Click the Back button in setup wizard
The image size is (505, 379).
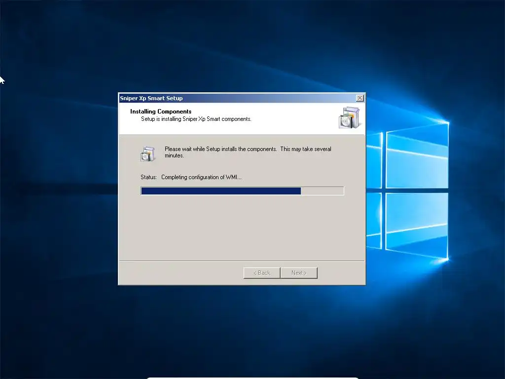click(x=262, y=273)
